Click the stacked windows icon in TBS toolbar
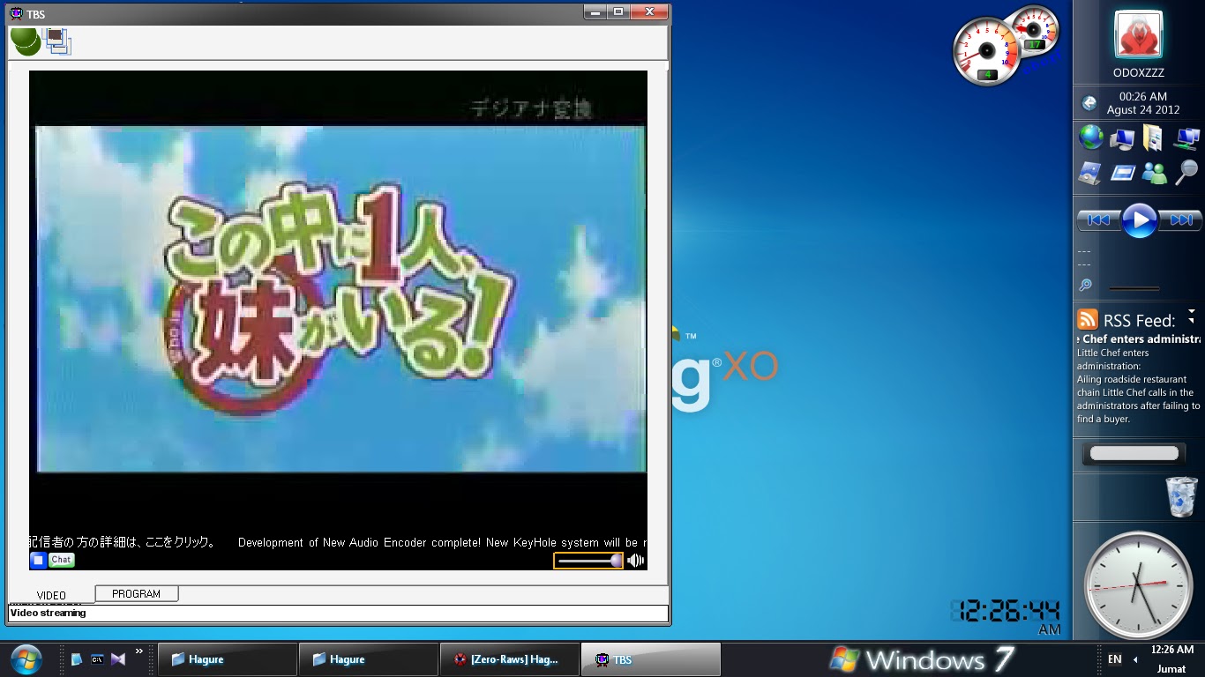The width and height of the screenshot is (1205, 677). (x=57, y=40)
